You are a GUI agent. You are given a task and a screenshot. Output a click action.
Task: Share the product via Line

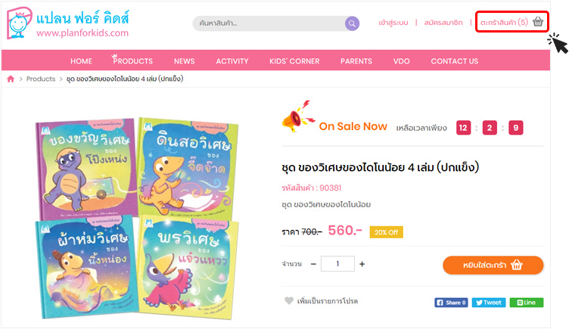(x=526, y=303)
